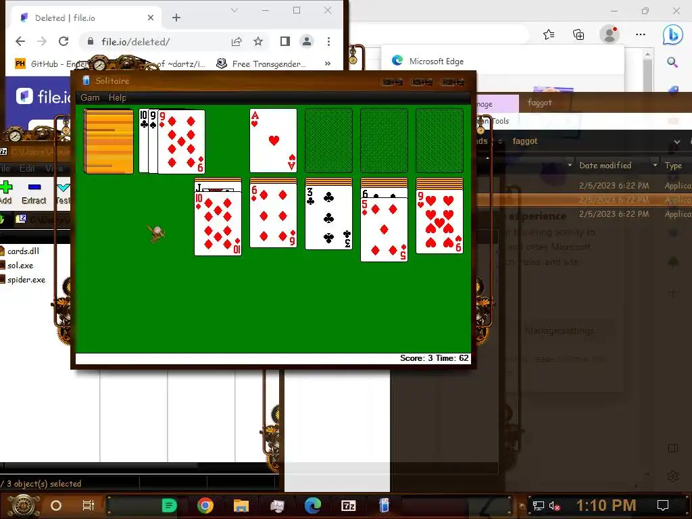Screen dimensions: 692x519
Task: Click the file.io logo
Action: [x=43, y=96]
